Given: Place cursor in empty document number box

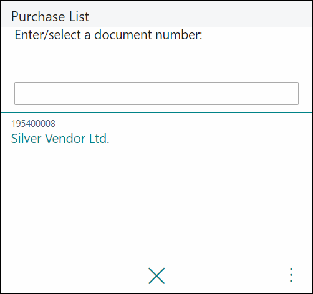Looking at the screenshot, I should click(x=156, y=93).
